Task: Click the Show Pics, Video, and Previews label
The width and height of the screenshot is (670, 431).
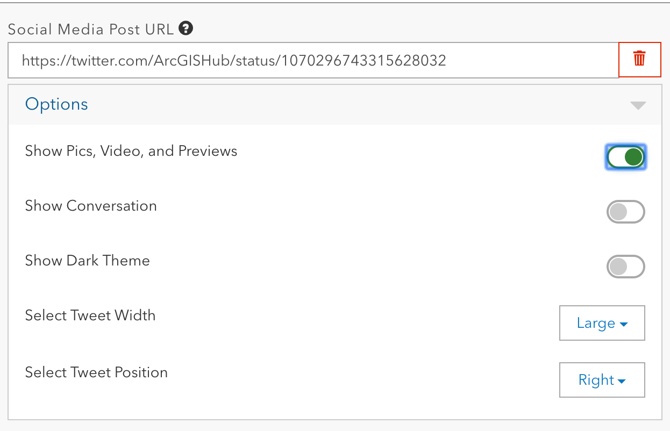Action: point(131,151)
